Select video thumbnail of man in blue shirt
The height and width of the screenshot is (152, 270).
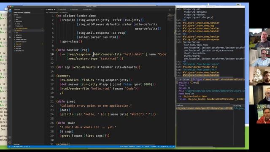tap(260, 57)
